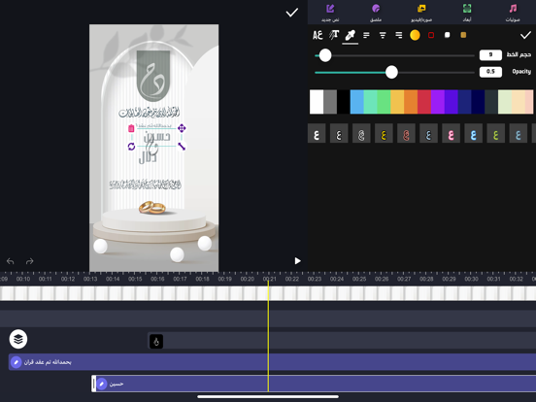Switch to the font AE tab
Viewport: 536px width, 402px height.
[x=318, y=35]
